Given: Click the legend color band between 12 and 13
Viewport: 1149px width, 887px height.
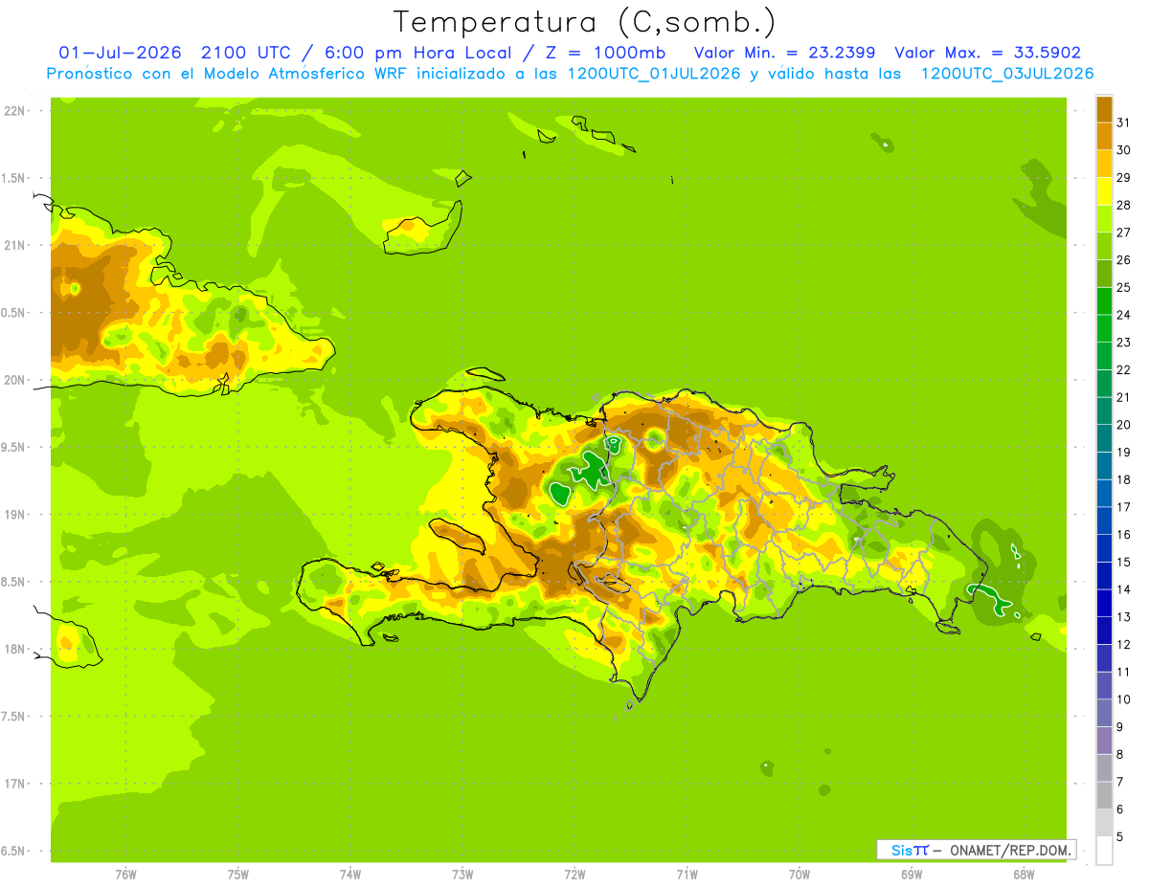Looking at the screenshot, I should coord(1104,631).
